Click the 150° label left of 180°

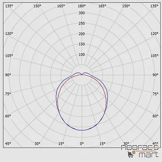click(37, 6)
